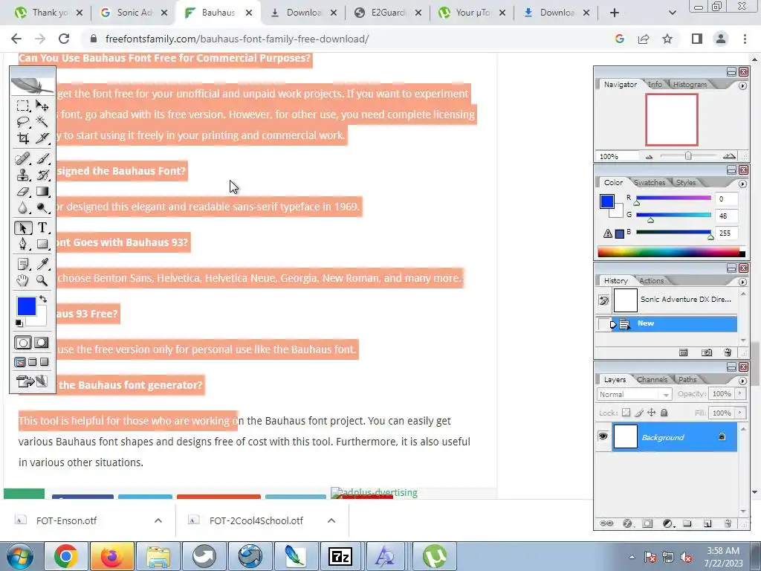Reload the Chrome page
The image size is (761, 571).
pyautogui.click(x=64, y=39)
